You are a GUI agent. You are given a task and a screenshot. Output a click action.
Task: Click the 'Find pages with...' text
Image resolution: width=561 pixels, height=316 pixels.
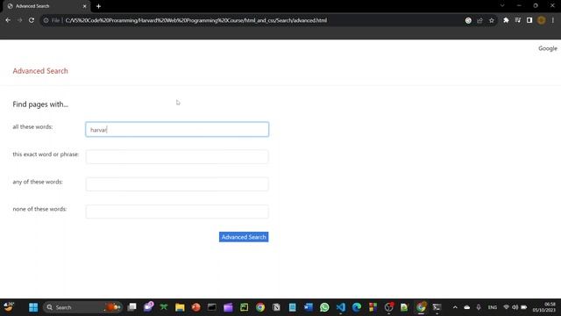coord(40,104)
